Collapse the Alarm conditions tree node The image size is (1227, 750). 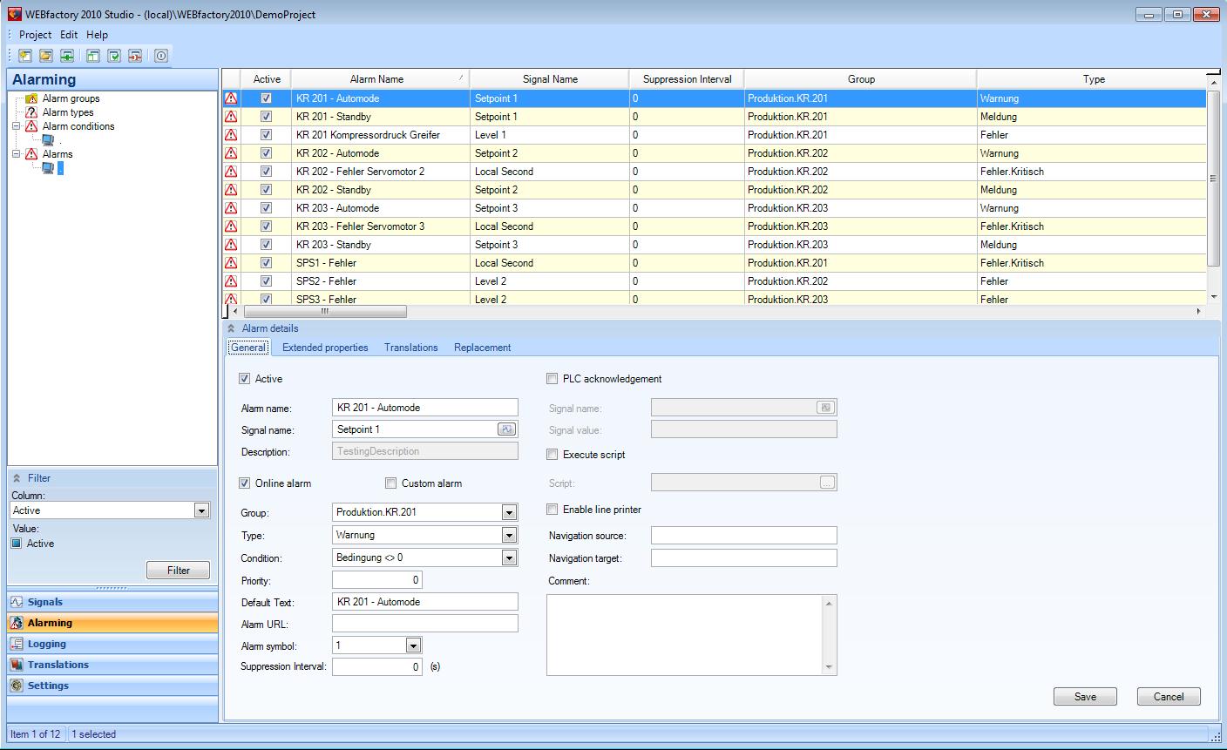point(17,126)
